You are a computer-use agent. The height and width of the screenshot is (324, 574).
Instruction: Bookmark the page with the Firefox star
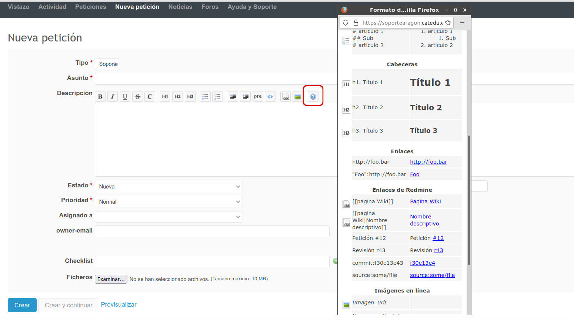448,23
